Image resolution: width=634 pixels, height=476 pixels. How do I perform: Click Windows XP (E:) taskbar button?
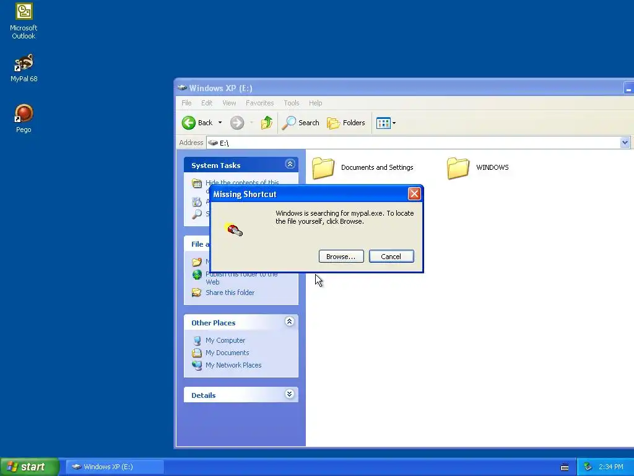(115, 467)
